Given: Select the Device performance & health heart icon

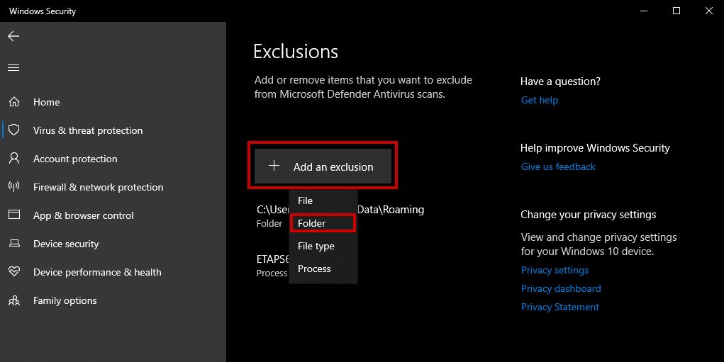Looking at the screenshot, I should 13,272.
